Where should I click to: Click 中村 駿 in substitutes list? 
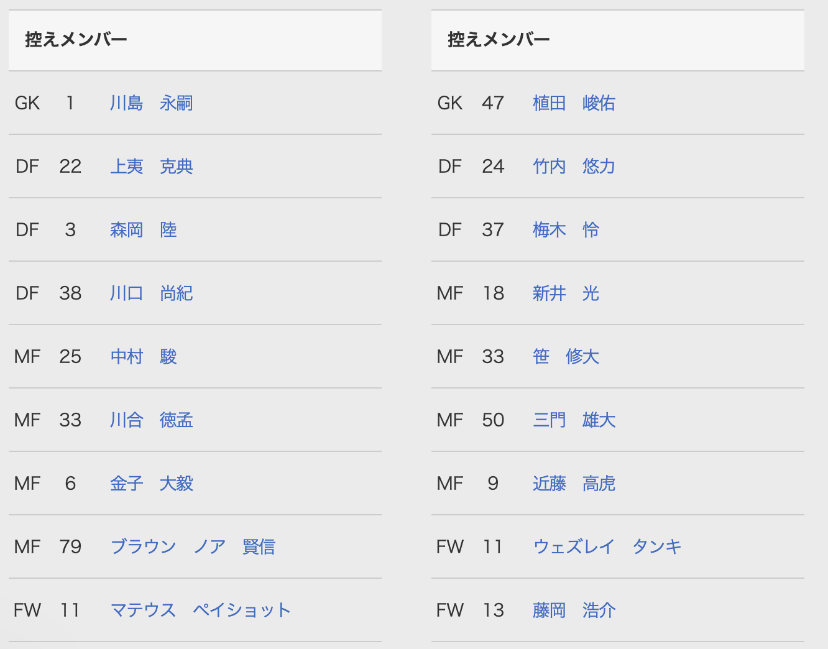[x=143, y=357]
